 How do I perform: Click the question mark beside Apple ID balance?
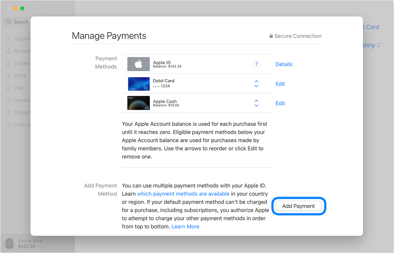(x=256, y=64)
